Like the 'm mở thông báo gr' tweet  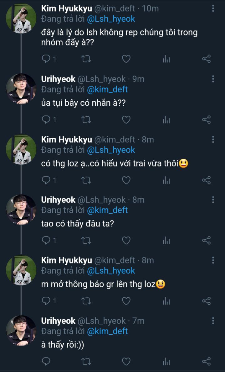(126, 301)
